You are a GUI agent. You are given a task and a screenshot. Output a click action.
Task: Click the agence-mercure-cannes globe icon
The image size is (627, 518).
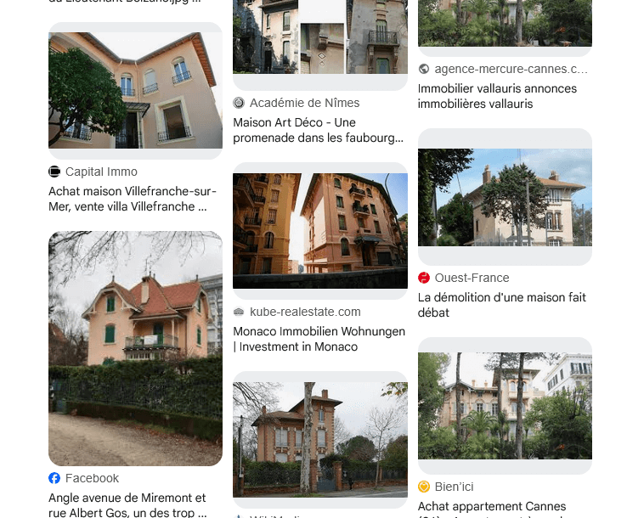tap(424, 69)
